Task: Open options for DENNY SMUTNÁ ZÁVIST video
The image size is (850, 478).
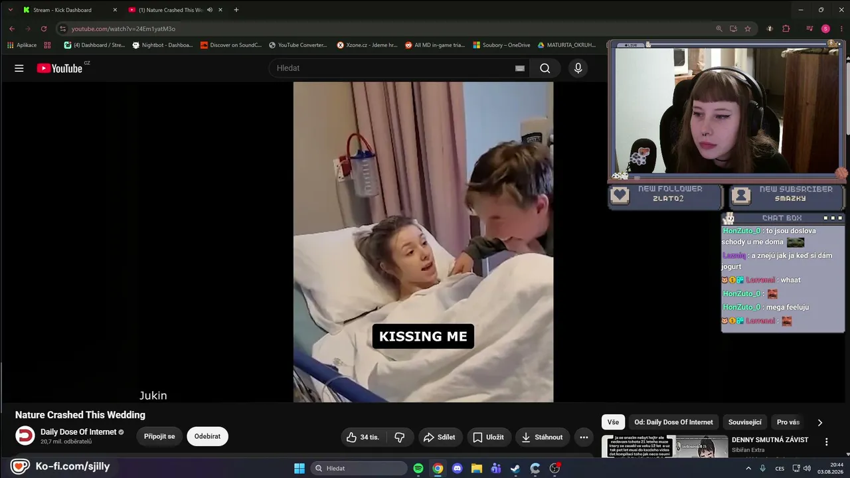Action: click(827, 441)
